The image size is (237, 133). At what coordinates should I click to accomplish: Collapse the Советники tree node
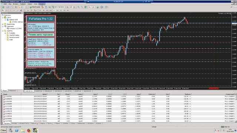pos(3,26)
